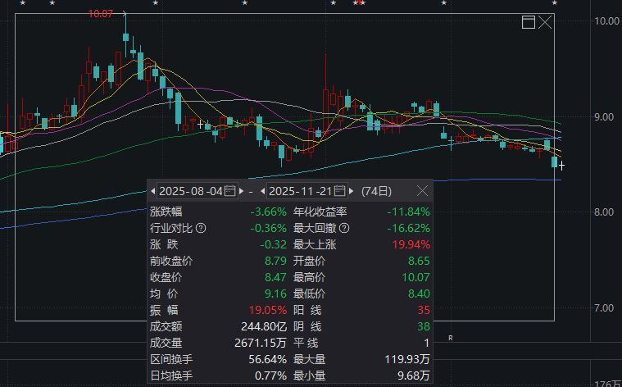Image resolution: width=622 pixels, height=387 pixels.
Task: Click the 10.07 high price label
Action: 100,14
